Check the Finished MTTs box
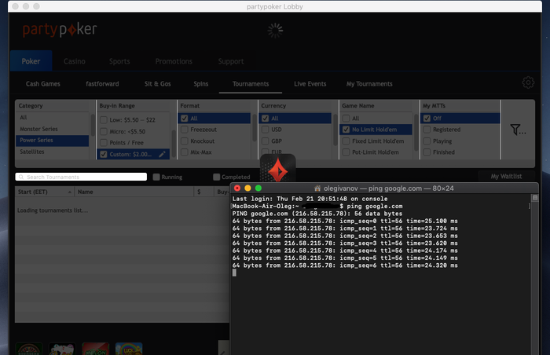This screenshot has width=550, height=355. pyautogui.click(x=427, y=152)
